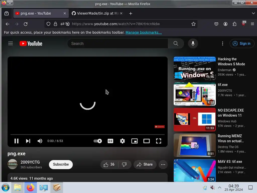The image size is (257, 193).
Task: Save page to Pocket
Action: pyautogui.click(x=216, y=24)
